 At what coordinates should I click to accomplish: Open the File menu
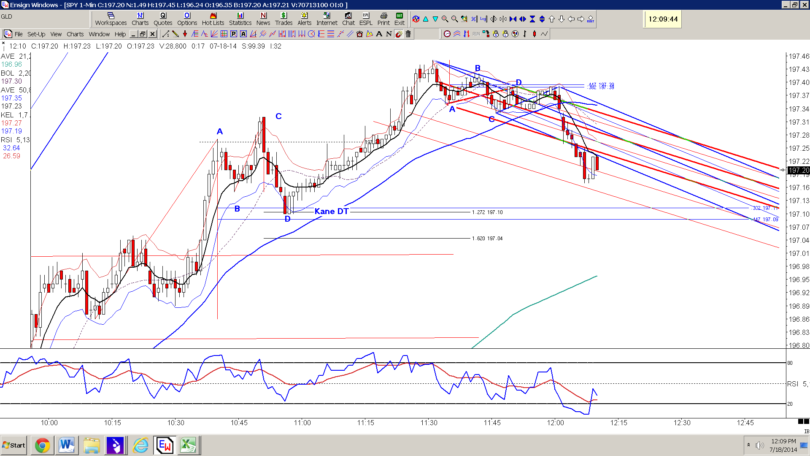tap(19, 34)
